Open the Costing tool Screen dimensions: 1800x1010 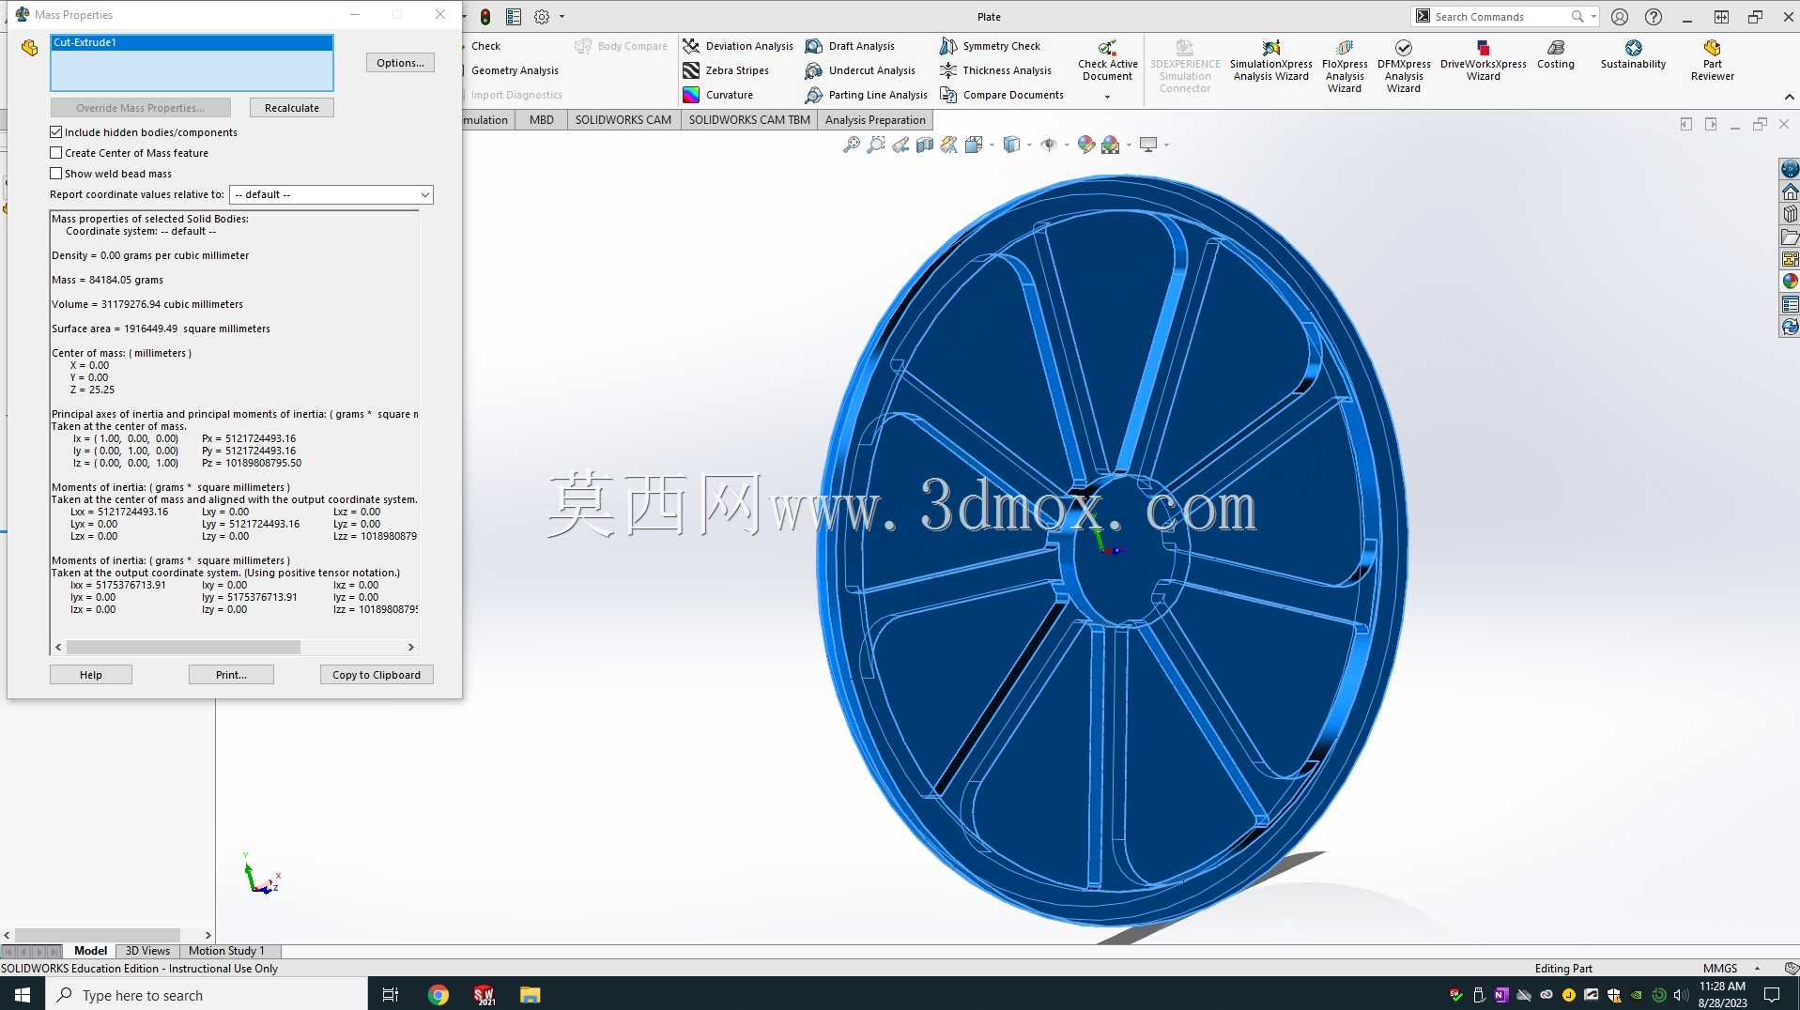[1556, 54]
